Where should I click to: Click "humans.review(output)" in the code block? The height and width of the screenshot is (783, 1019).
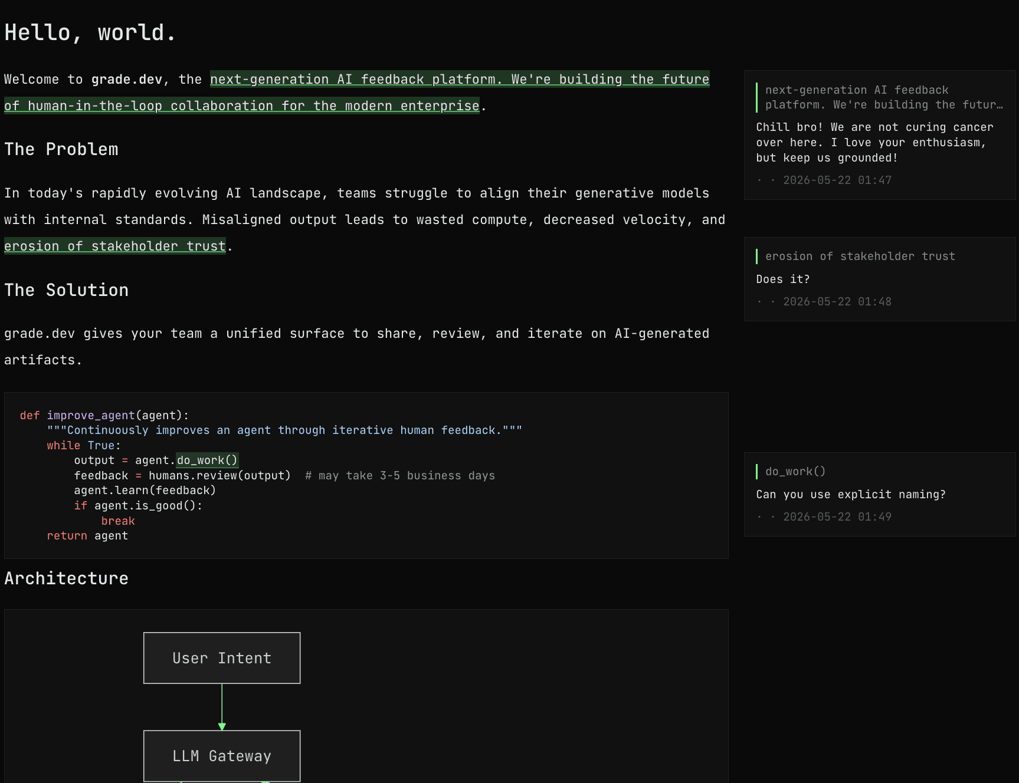tap(219, 475)
